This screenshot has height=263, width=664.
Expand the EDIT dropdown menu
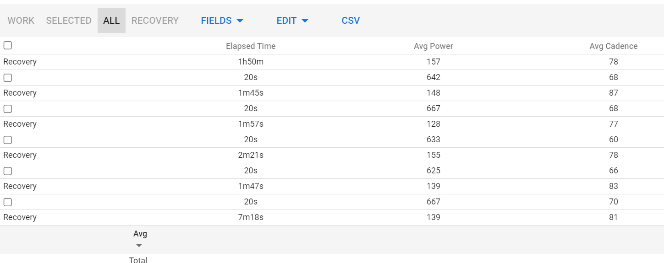coord(292,21)
